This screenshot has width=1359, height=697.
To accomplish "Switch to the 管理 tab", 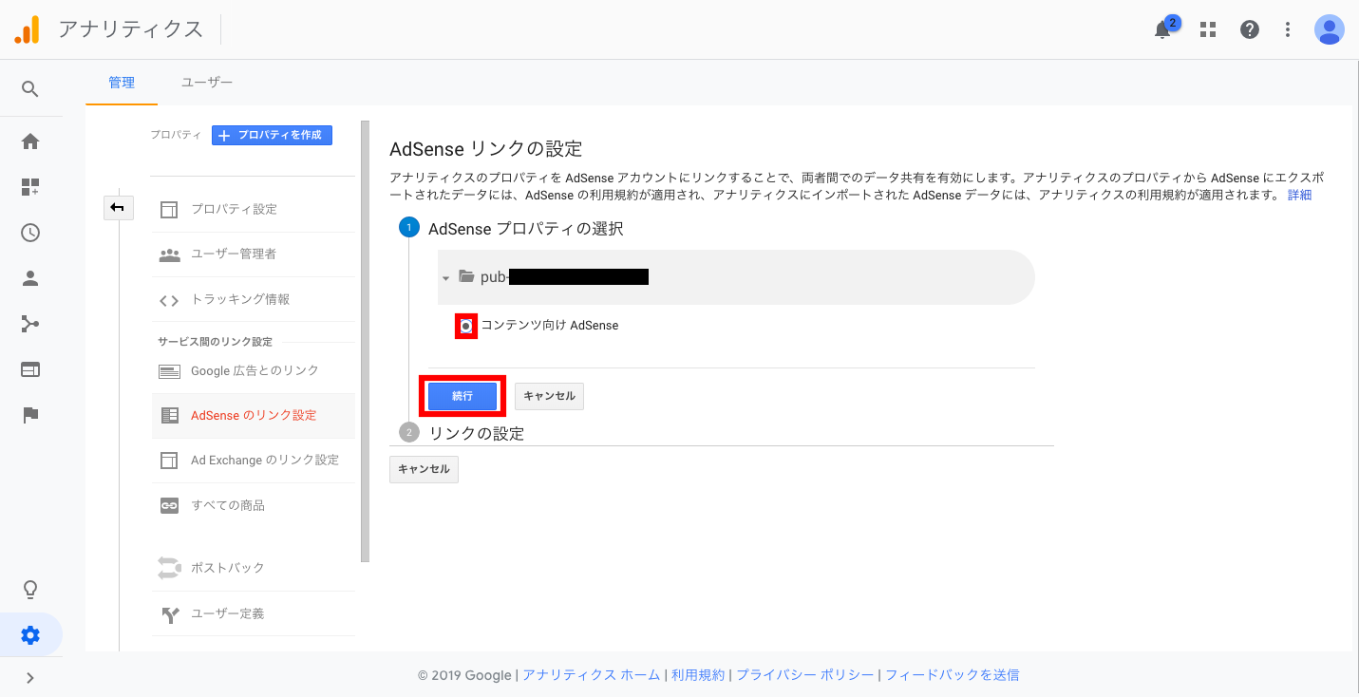I will coord(122,83).
